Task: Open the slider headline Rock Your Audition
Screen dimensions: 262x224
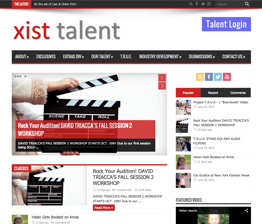Action: [x=75, y=129]
